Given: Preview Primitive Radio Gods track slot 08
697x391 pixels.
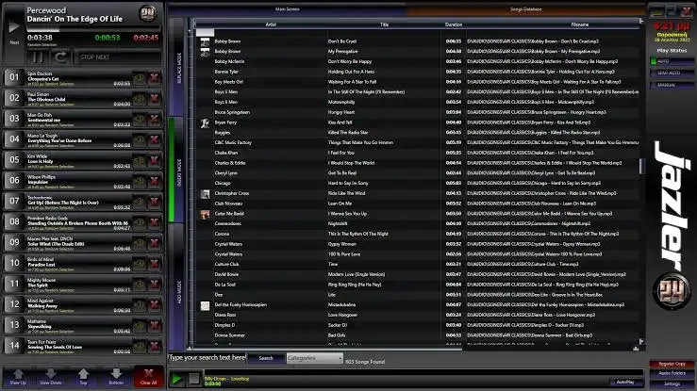Looking at the screenshot, I should [140, 222].
